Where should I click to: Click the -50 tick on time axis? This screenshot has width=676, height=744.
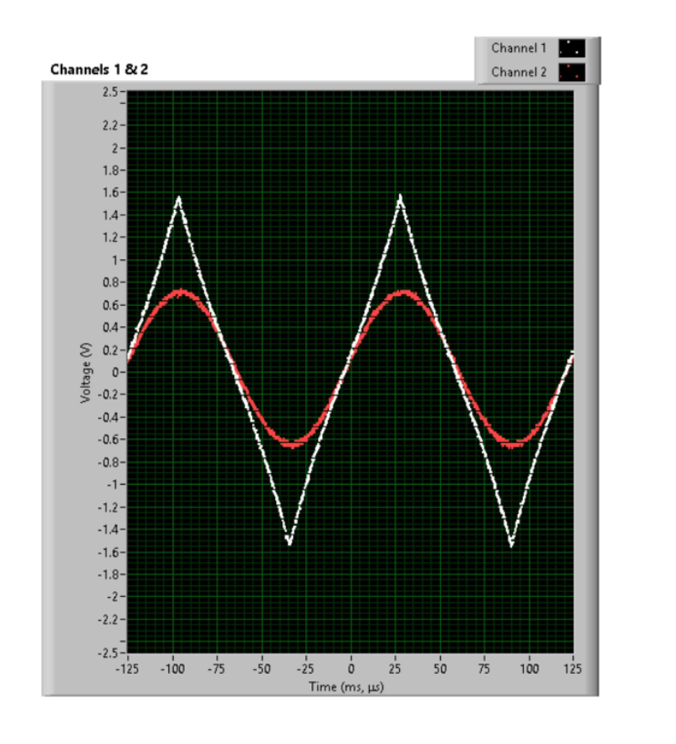coord(261,670)
